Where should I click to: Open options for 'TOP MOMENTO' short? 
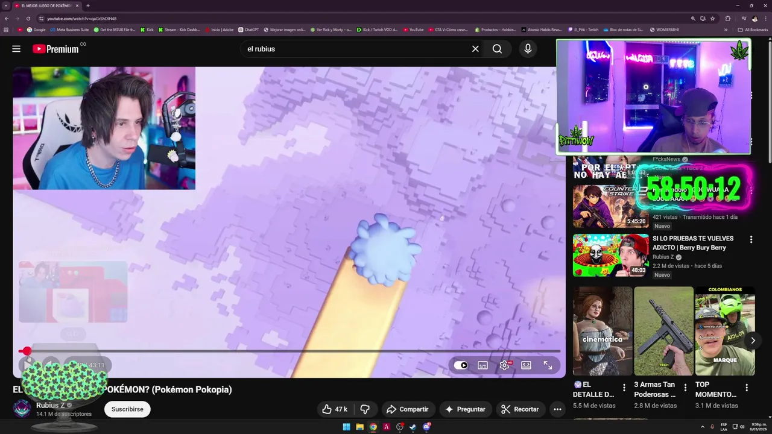747,388
